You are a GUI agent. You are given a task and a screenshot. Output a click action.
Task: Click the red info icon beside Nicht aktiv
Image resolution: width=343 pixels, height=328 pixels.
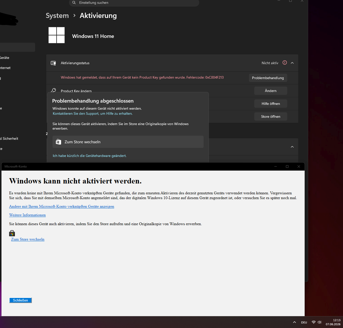(285, 63)
